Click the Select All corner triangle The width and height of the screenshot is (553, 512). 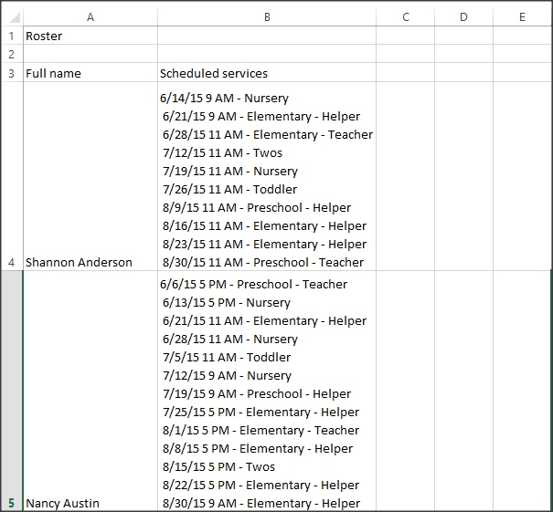(x=11, y=16)
